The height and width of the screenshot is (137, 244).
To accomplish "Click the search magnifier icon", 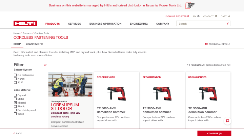I will click(x=228, y=24).
